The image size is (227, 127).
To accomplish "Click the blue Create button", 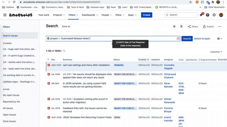I will point(146,15).
